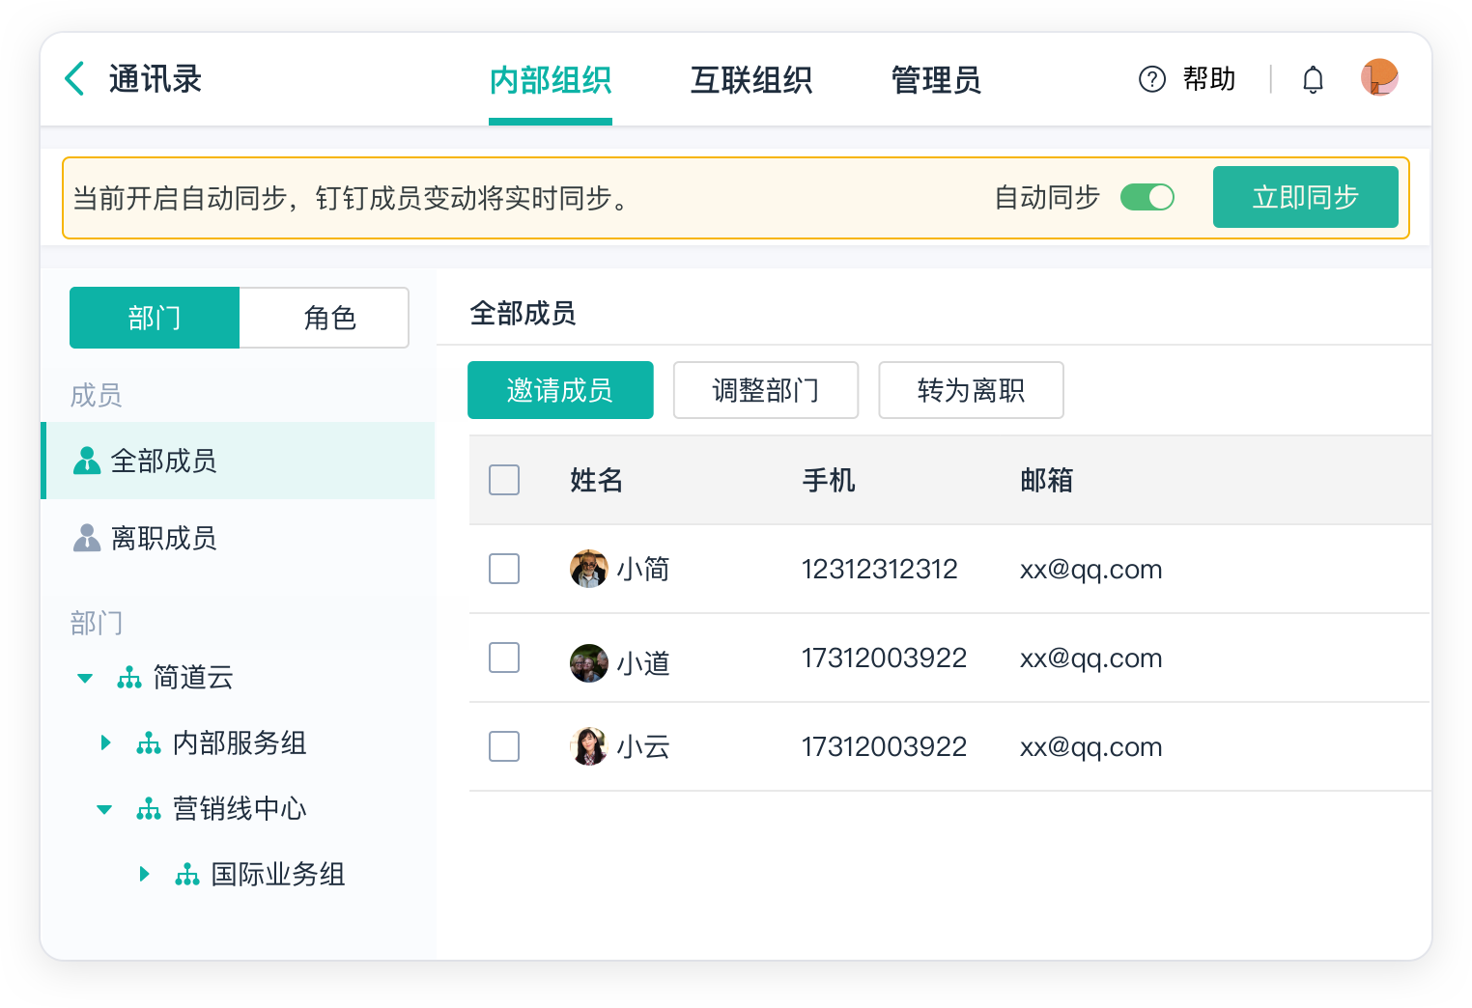Open the user avatar in the top right

point(1379,78)
